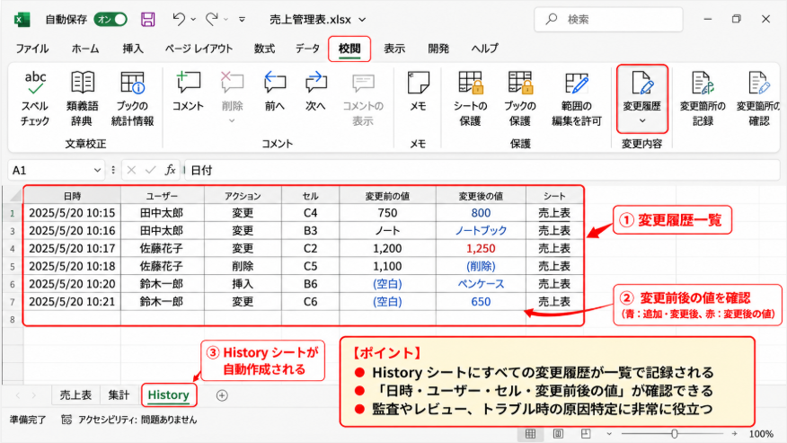787x443 pixels.
Task: Select the History sheet tab
Action: click(169, 395)
